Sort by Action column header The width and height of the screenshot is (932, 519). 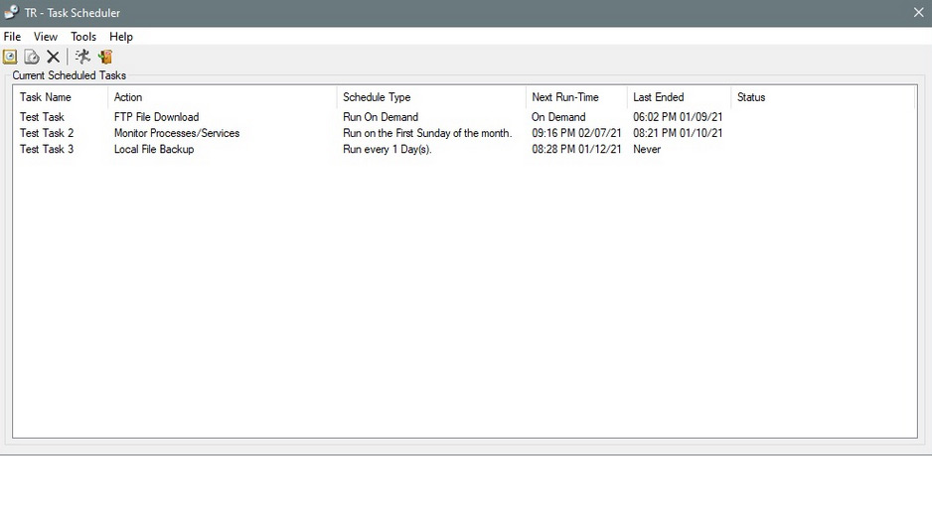[x=222, y=97]
